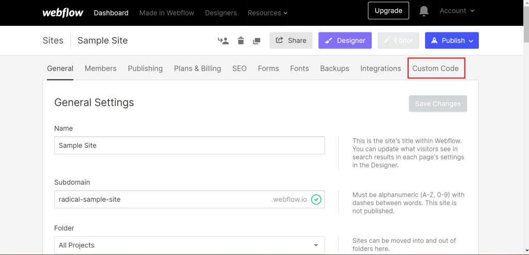
Task: Open the notifications bell
Action: tap(424, 11)
